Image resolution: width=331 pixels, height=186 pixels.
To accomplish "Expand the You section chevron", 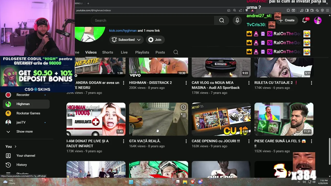I will click(x=15, y=146).
